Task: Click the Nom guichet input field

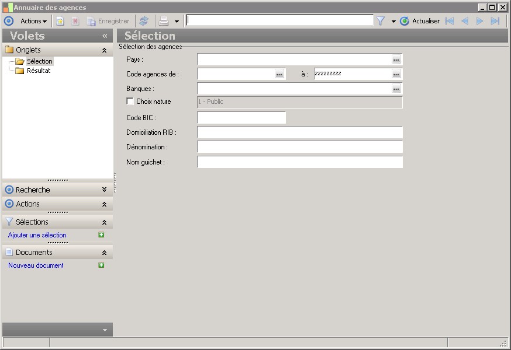Action: [300, 162]
